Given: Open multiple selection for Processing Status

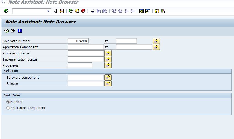Looking at the screenshot, I should tap(108, 53).
